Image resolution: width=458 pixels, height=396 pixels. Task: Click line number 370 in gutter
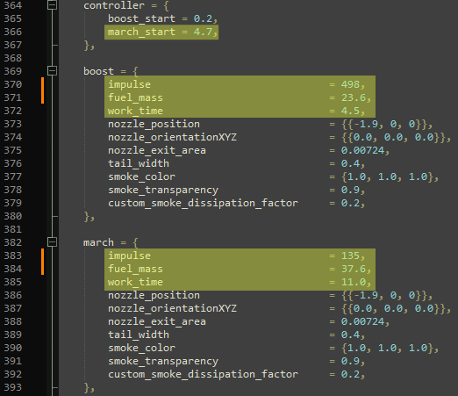pos(13,84)
